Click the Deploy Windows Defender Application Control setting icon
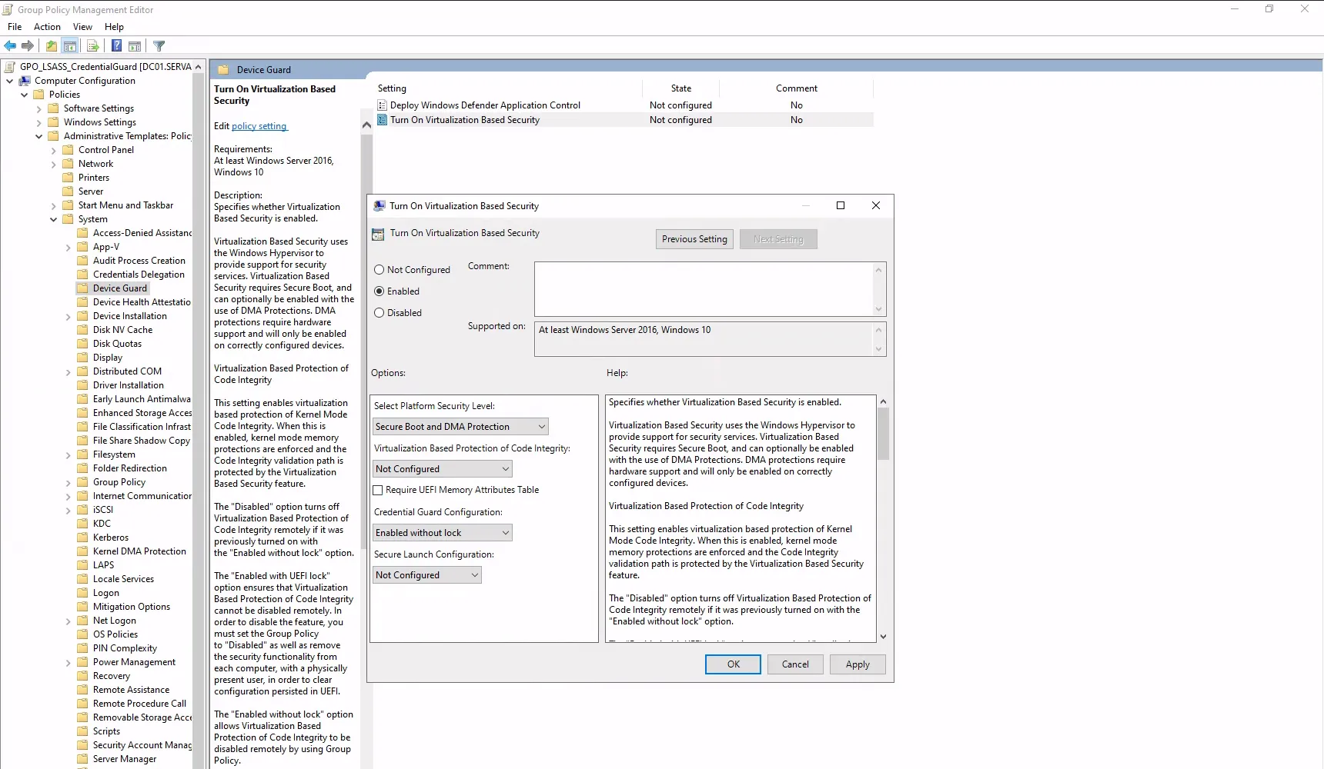Screen dimensions: 1324x769 click(382, 105)
